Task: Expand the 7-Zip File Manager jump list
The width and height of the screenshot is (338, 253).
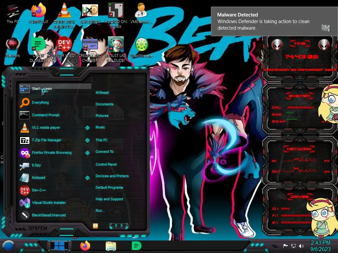Action: 87,140
